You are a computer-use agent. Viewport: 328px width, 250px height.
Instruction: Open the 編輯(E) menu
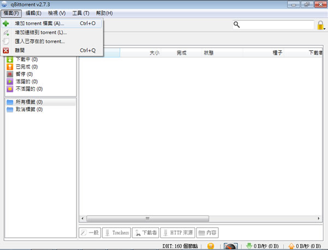(x=33, y=13)
